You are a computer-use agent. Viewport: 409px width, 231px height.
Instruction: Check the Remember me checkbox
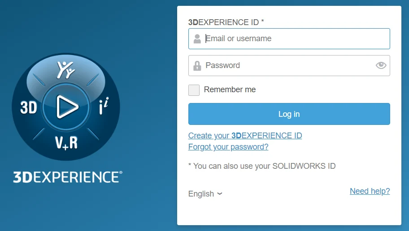(194, 90)
